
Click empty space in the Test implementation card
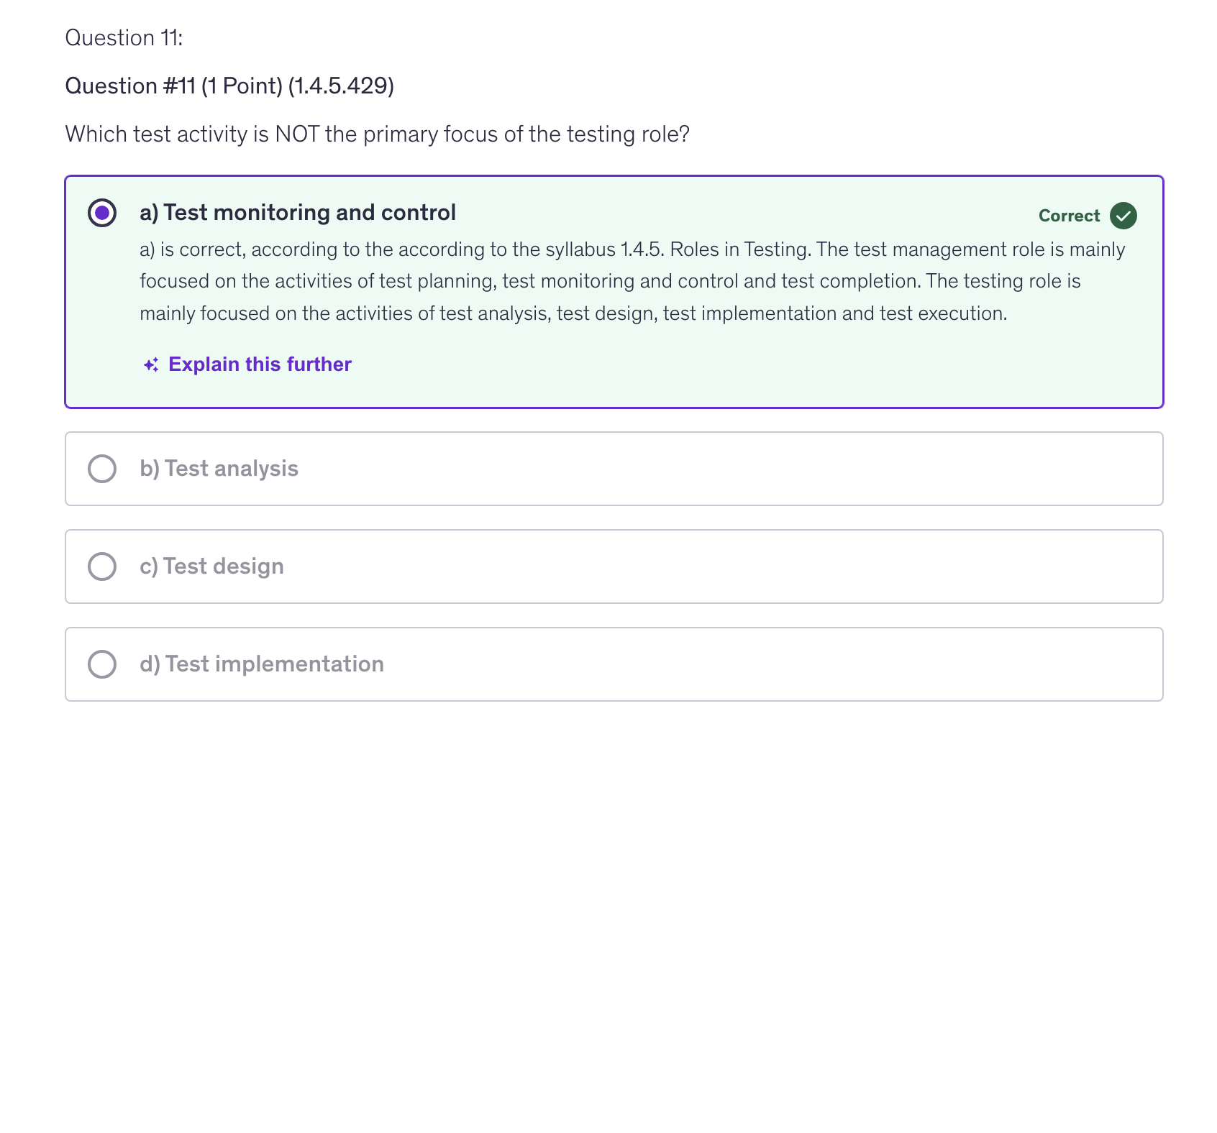[x=719, y=664]
